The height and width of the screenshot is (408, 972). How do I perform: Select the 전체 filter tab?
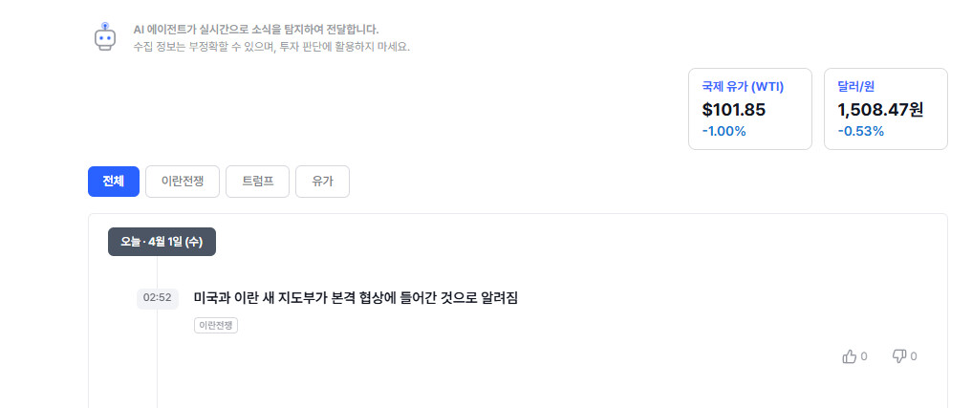(x=114, y=182)
